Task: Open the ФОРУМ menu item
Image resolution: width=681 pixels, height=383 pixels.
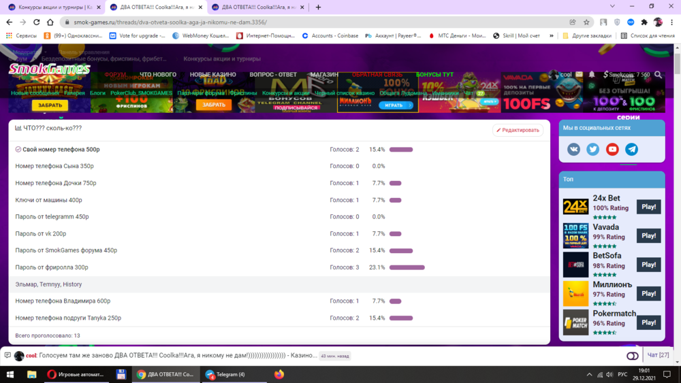Action: coord(115,75)
